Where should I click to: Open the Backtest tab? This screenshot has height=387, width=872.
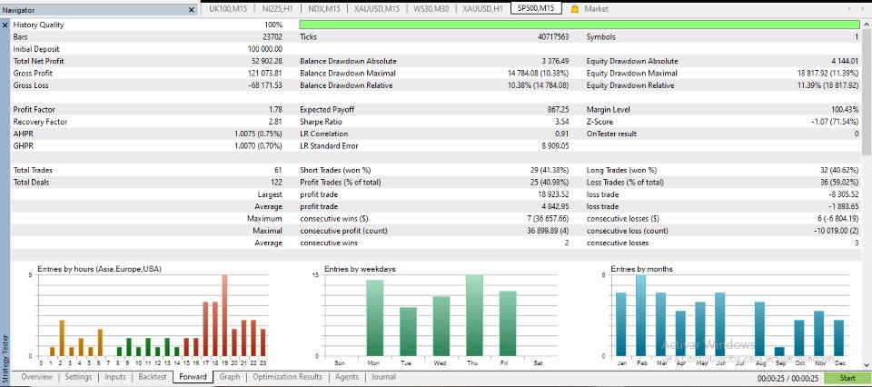pyautogui.click(x=154, y=377)
